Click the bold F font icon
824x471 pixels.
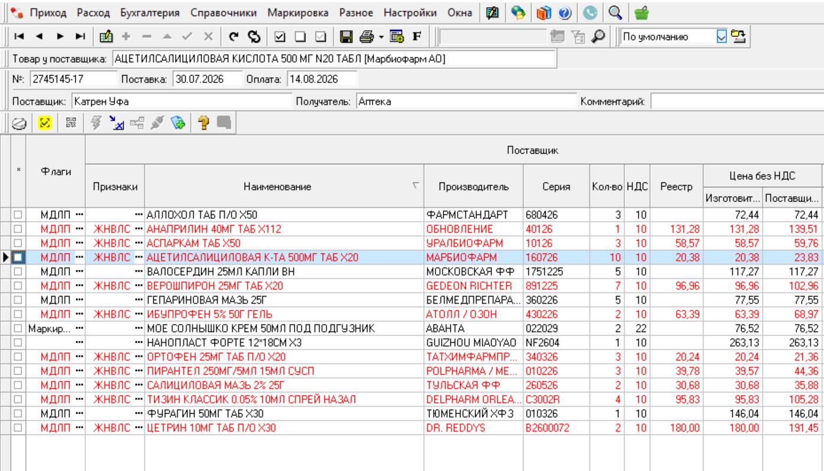click(x=417, y=37)
